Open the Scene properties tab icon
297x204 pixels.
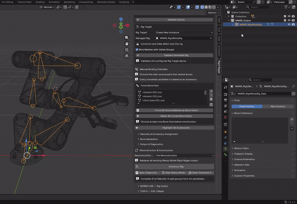[x=225, y=111]
